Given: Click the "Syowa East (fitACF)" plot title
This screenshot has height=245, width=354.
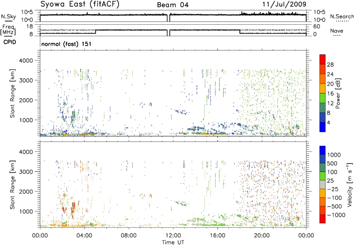Looking at the screenshot, I should [x=80, y=4].
